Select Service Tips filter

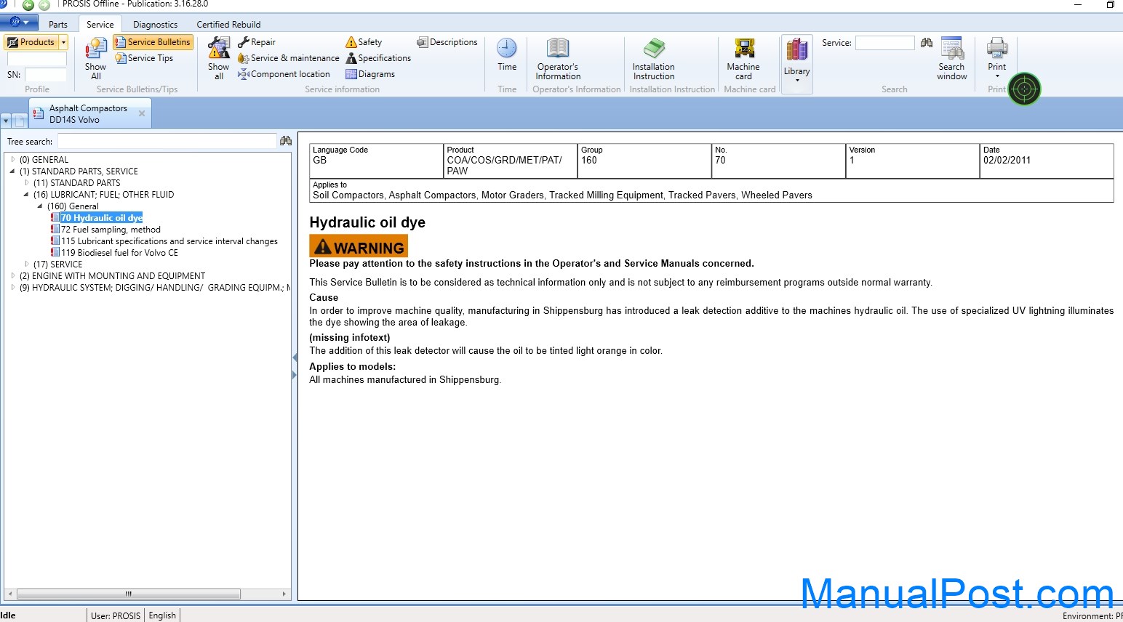[x=145, y=58]
